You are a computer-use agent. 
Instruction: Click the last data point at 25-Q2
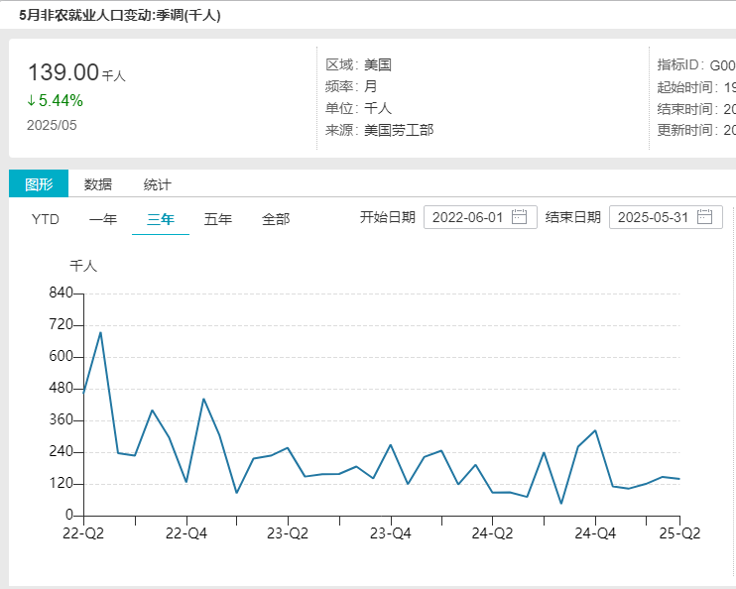[x=678, y=479]
